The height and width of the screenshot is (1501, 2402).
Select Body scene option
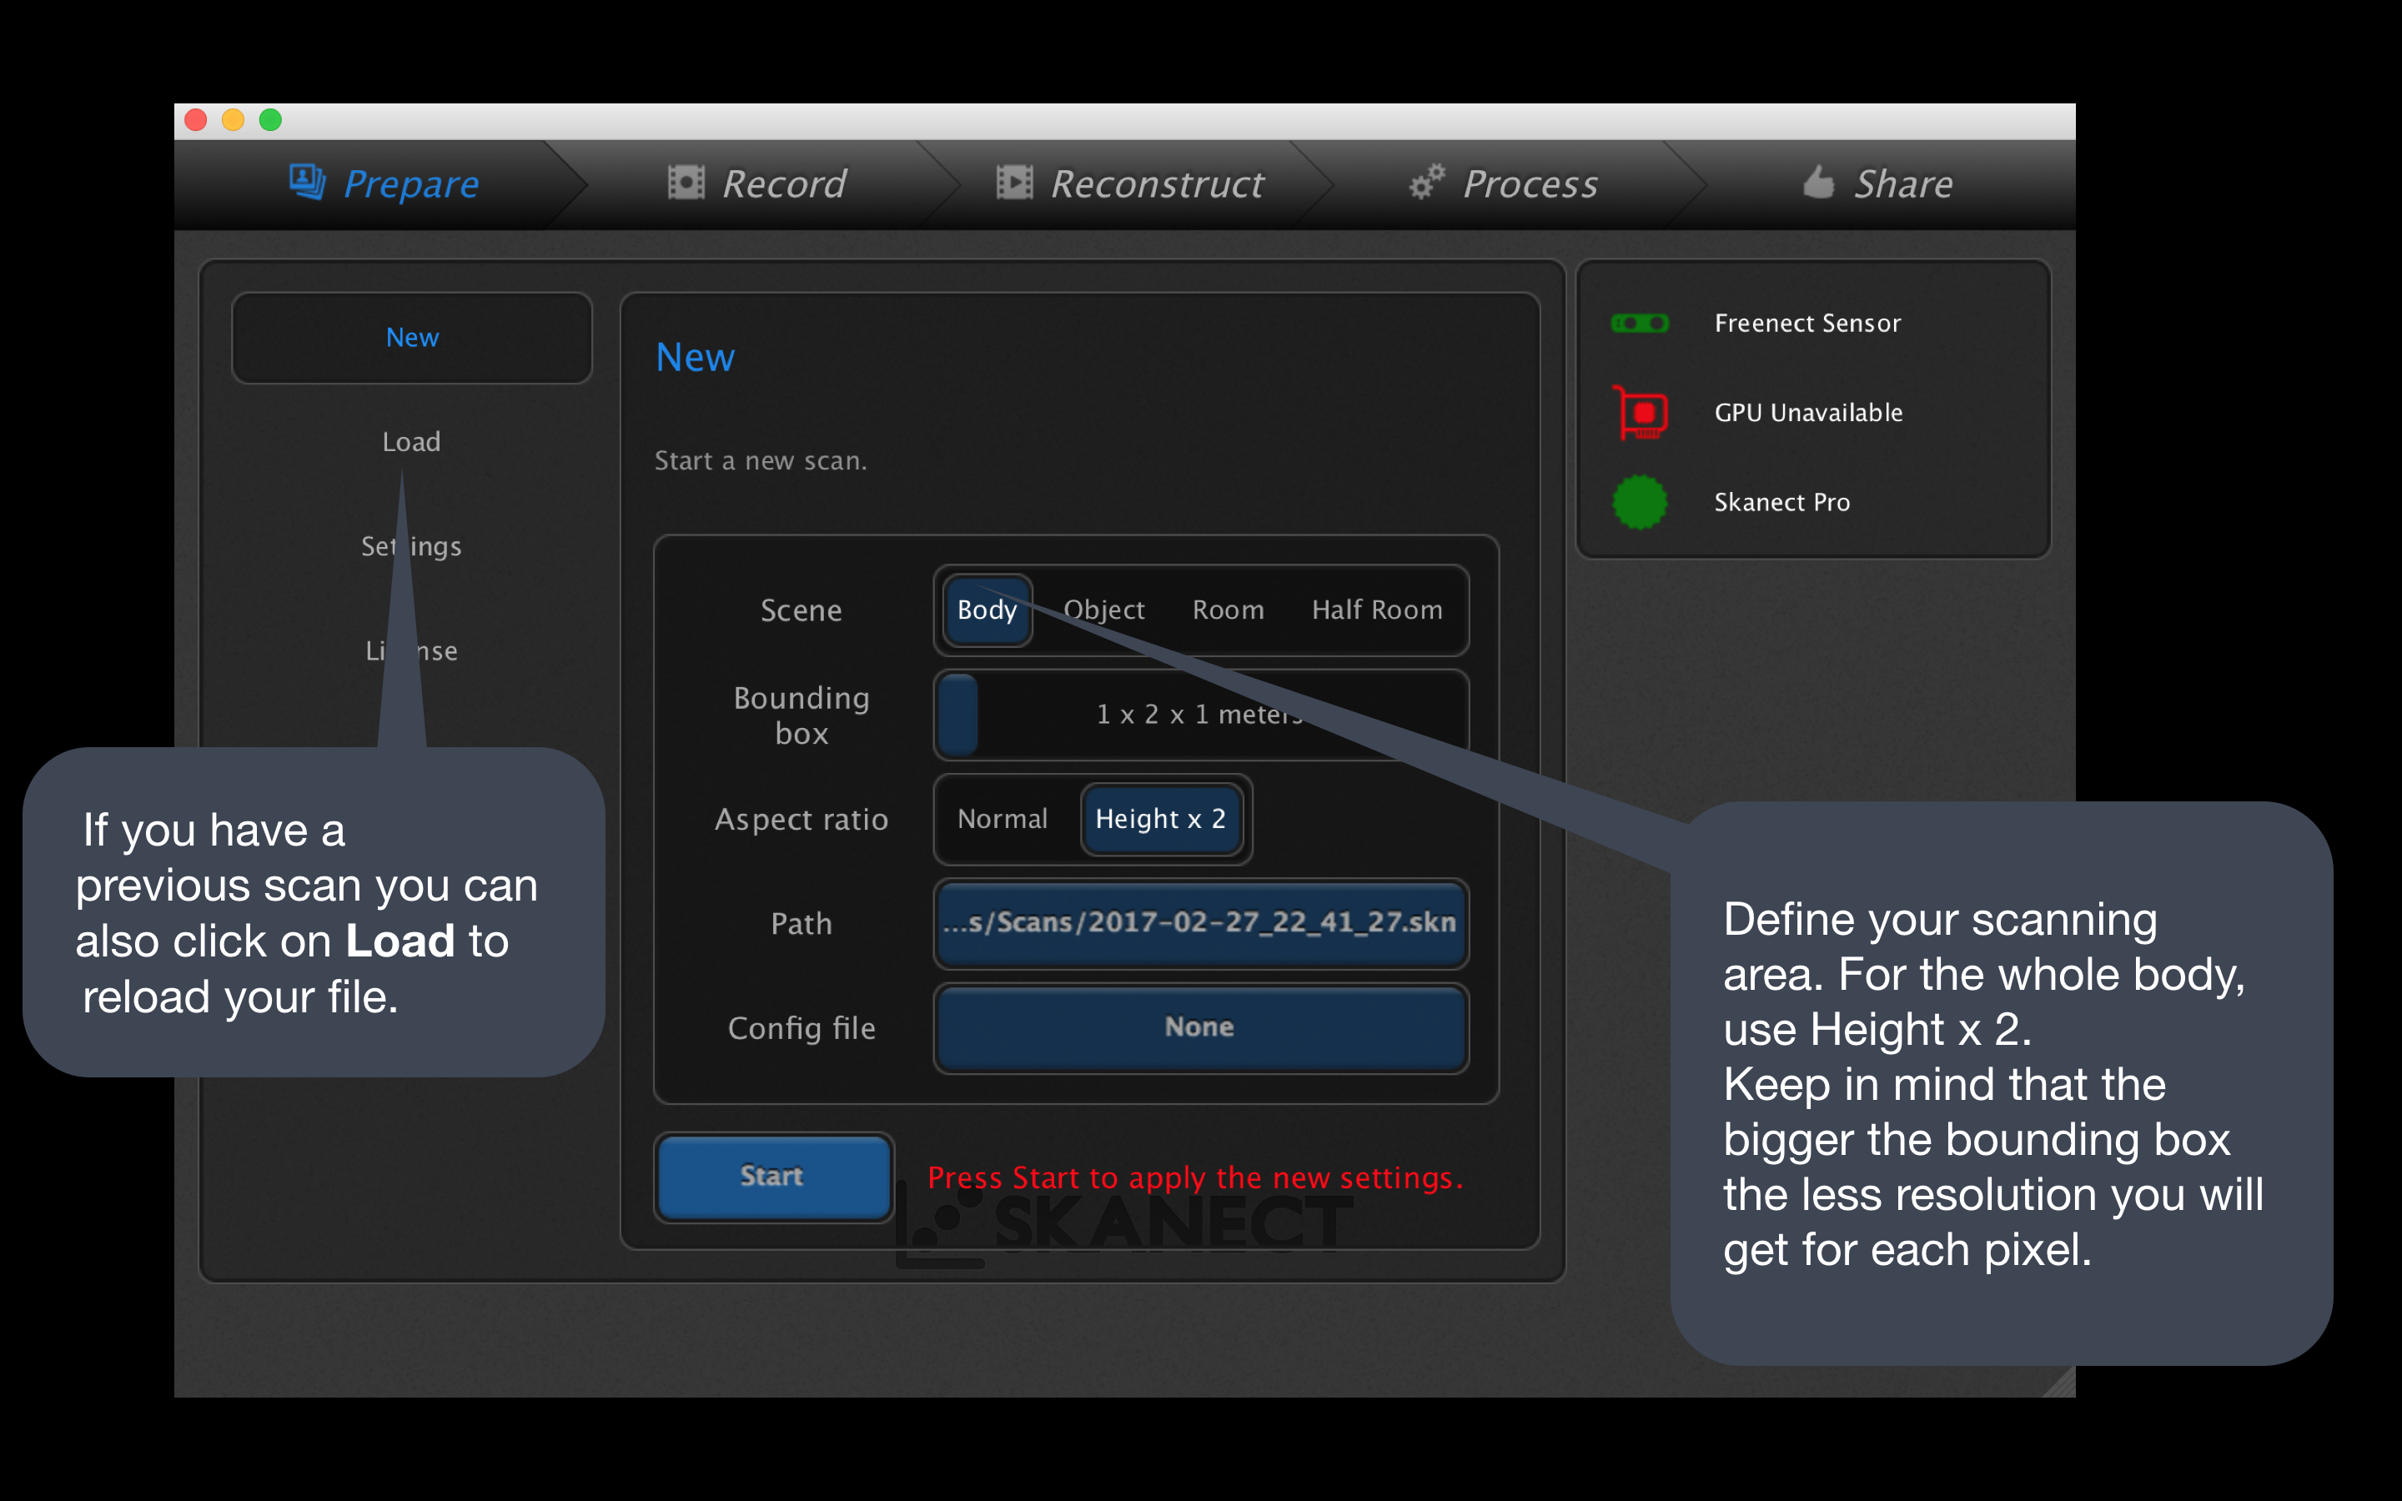pos(987,610)
